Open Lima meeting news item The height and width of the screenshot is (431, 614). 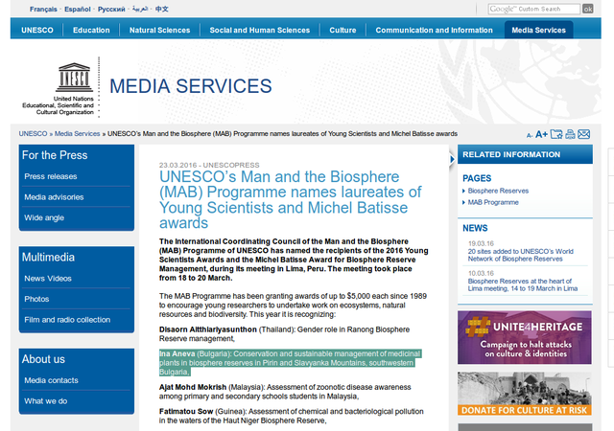coord(522,284)
